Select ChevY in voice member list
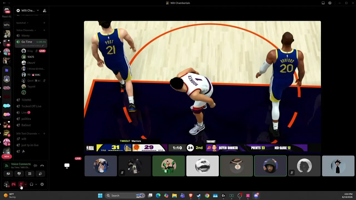Image resolution: width=356 pixels, height=200 pixels. (x=33, y=63)
